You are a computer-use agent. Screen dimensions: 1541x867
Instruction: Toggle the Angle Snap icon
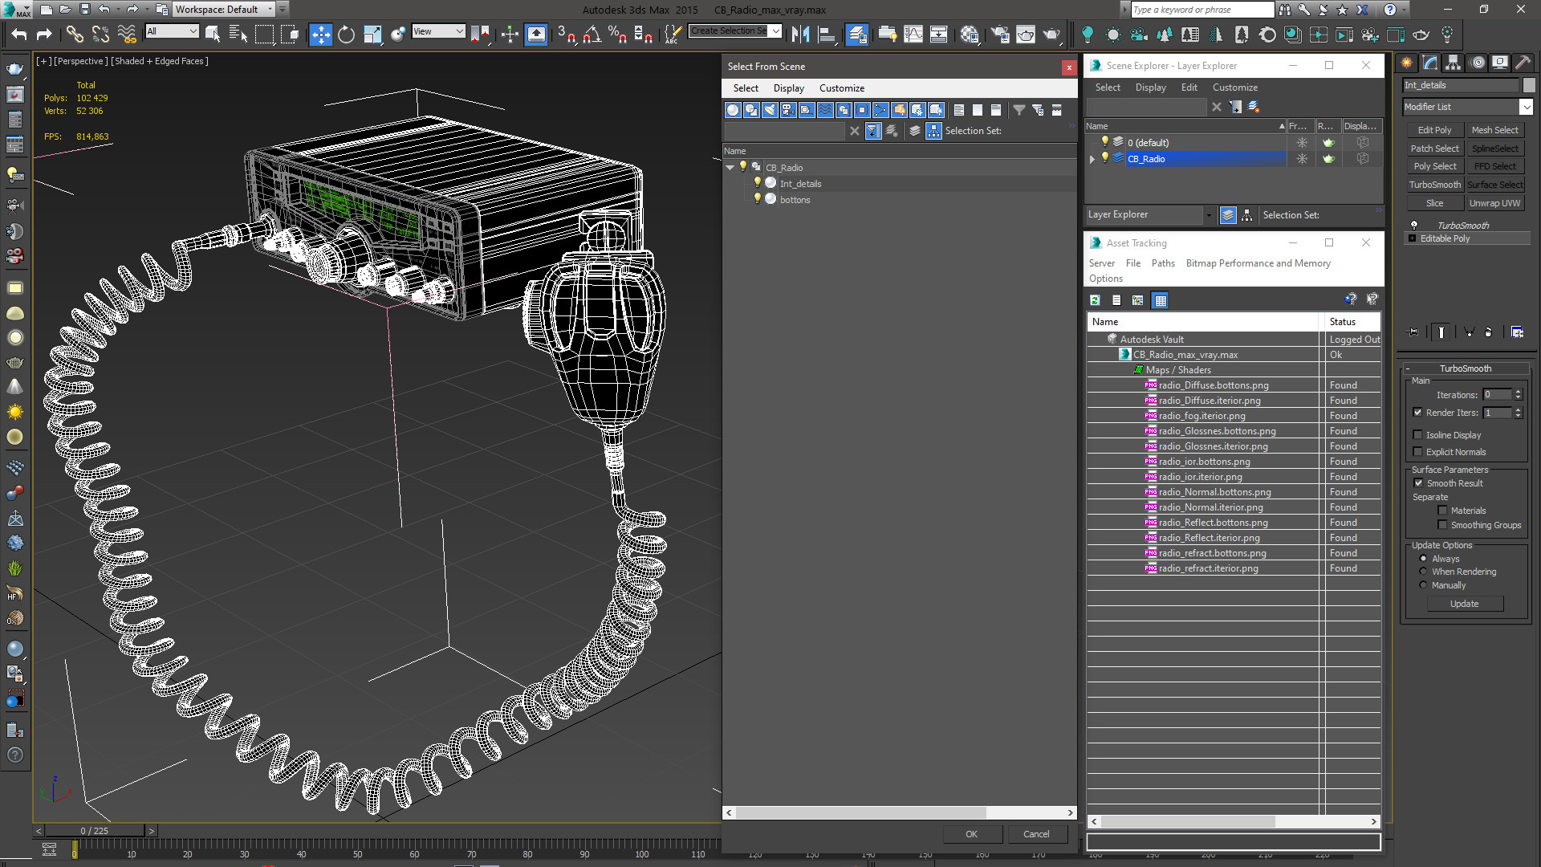tap(592, 35)
